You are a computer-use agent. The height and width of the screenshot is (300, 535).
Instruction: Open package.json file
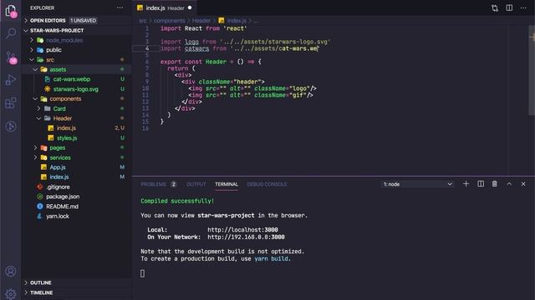coord(63,197)
